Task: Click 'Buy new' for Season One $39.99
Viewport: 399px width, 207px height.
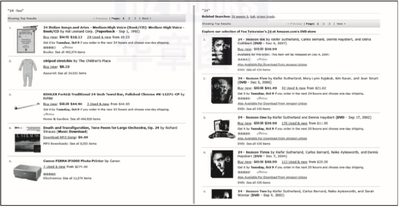Action: (x=245, y=123)
